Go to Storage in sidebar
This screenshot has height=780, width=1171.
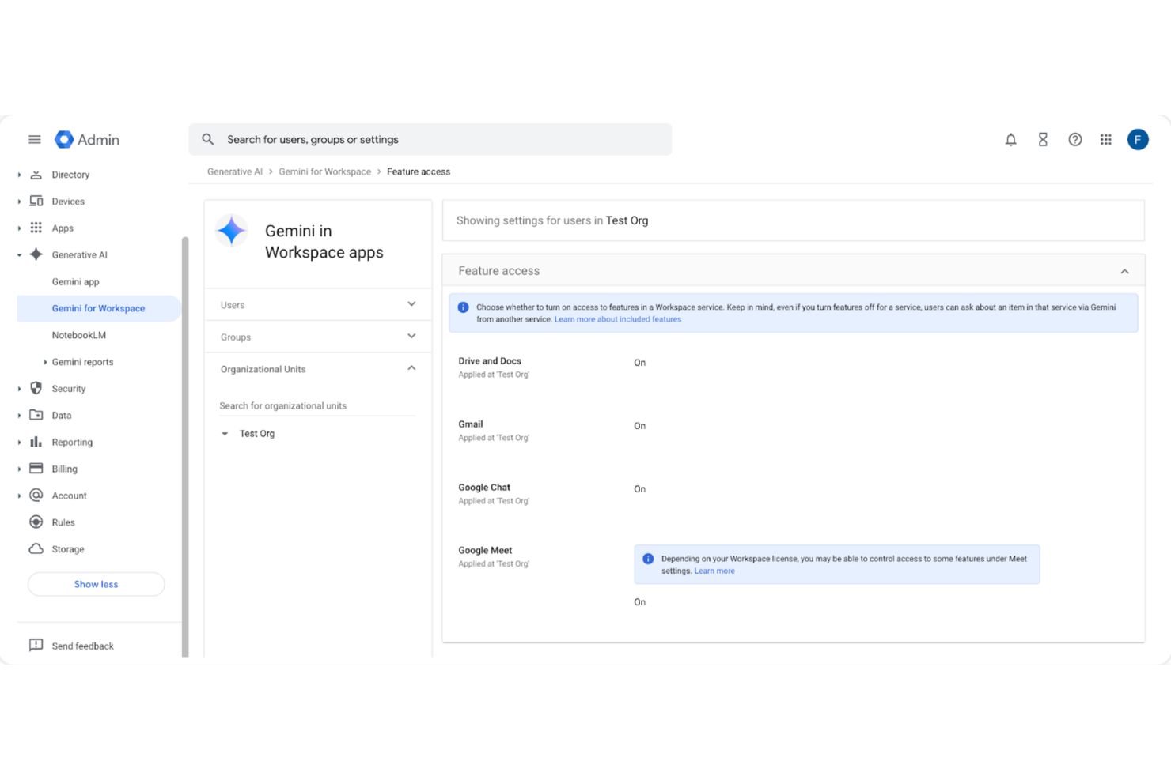pos(68,549)
